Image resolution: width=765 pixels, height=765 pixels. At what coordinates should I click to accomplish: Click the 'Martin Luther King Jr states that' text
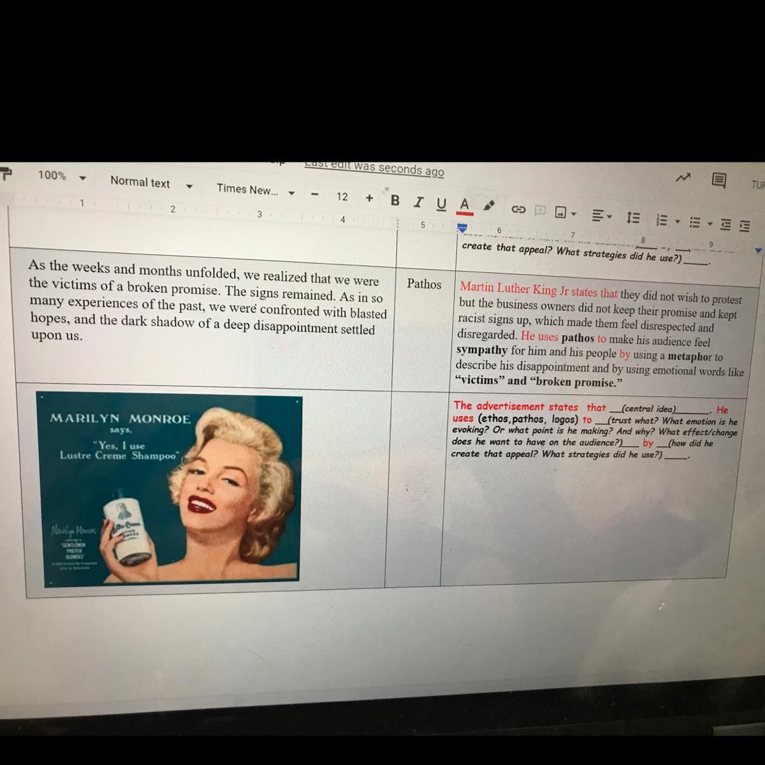tap(539, 290)
